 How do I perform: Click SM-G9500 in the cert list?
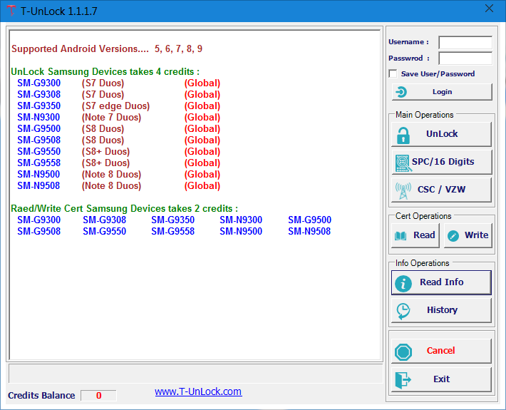click(309, 220)
